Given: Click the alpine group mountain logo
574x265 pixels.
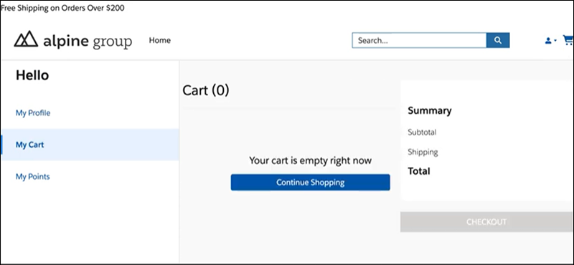Looking at the screenshot, I should (26, 39).
